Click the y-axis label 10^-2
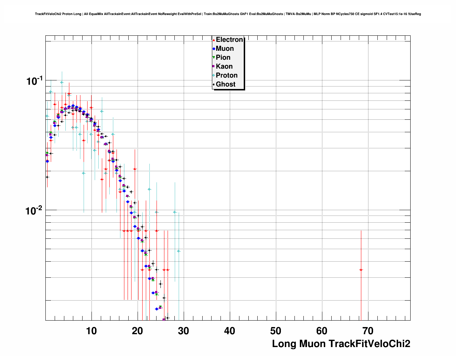 click(x=34, y=210)
